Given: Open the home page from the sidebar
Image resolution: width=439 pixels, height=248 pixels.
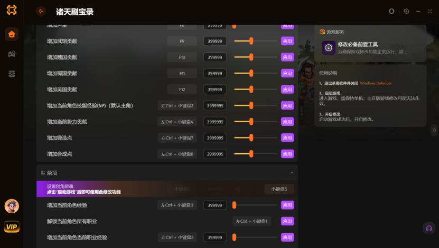Looking at the screenshot, I should (x=12, y=35).
